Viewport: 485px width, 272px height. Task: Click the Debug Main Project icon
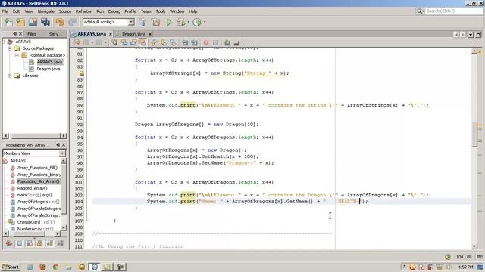(x=180, y=22)
